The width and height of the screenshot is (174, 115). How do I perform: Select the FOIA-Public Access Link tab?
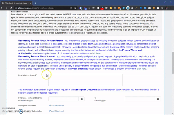[x=16, y=3]
